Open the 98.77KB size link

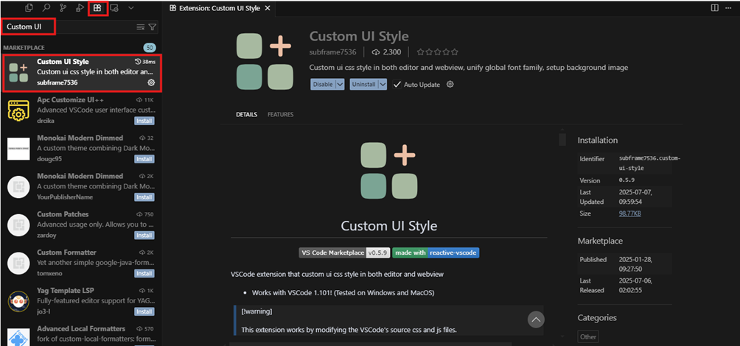tap(629, 213)
